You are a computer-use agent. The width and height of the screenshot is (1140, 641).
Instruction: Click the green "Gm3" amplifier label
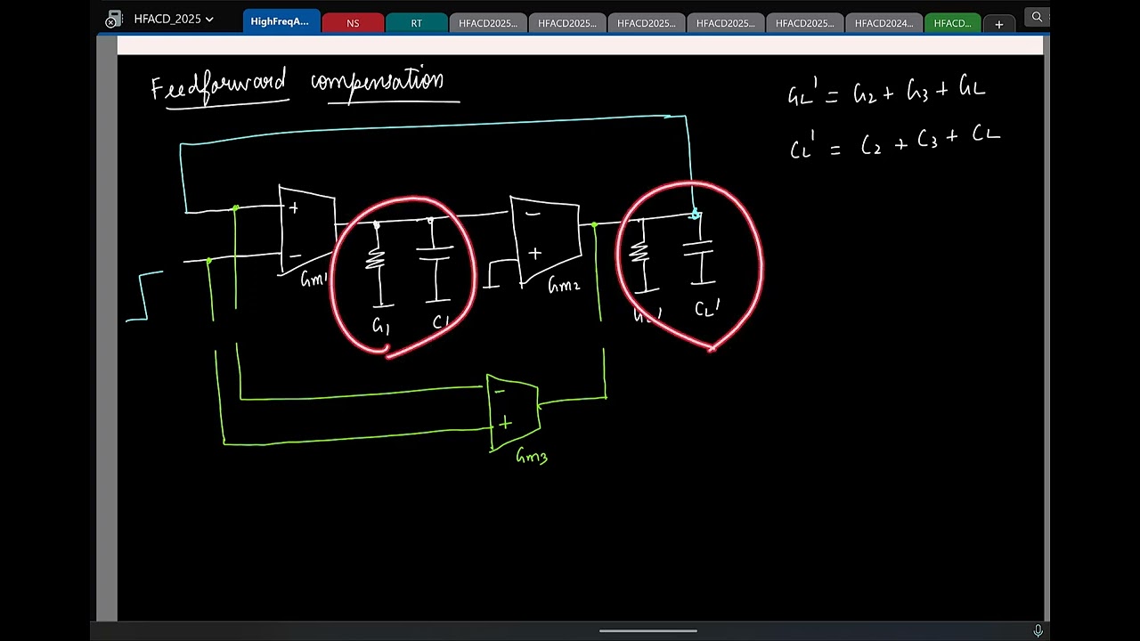pos(532,457)
